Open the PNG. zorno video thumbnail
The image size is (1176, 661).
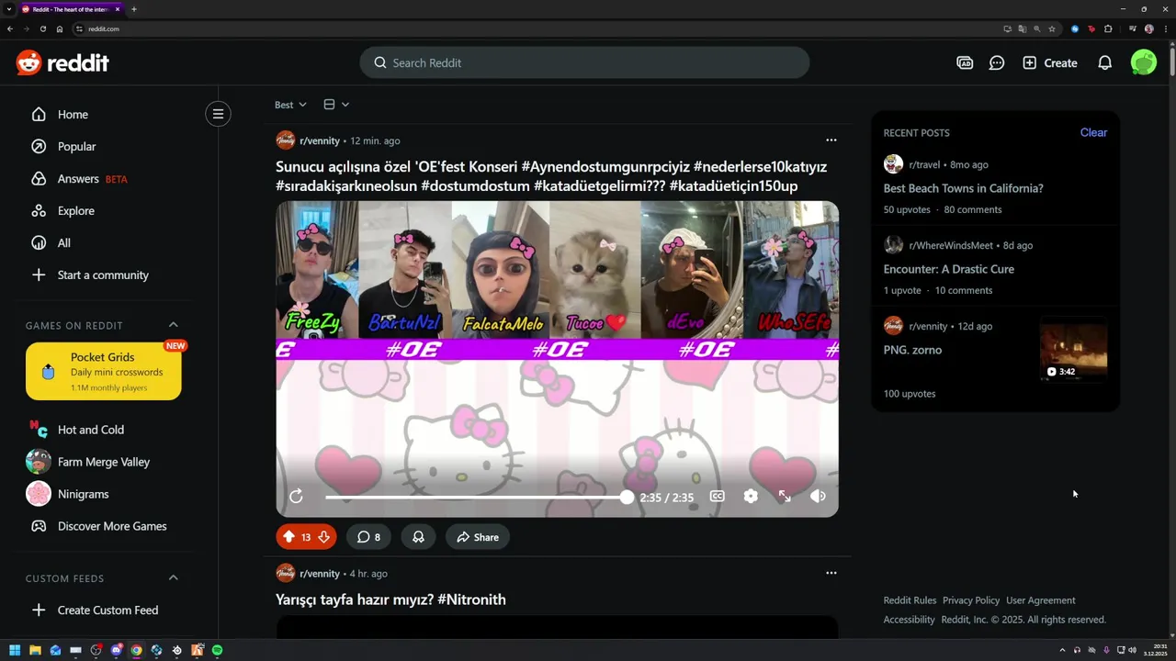1073,350
